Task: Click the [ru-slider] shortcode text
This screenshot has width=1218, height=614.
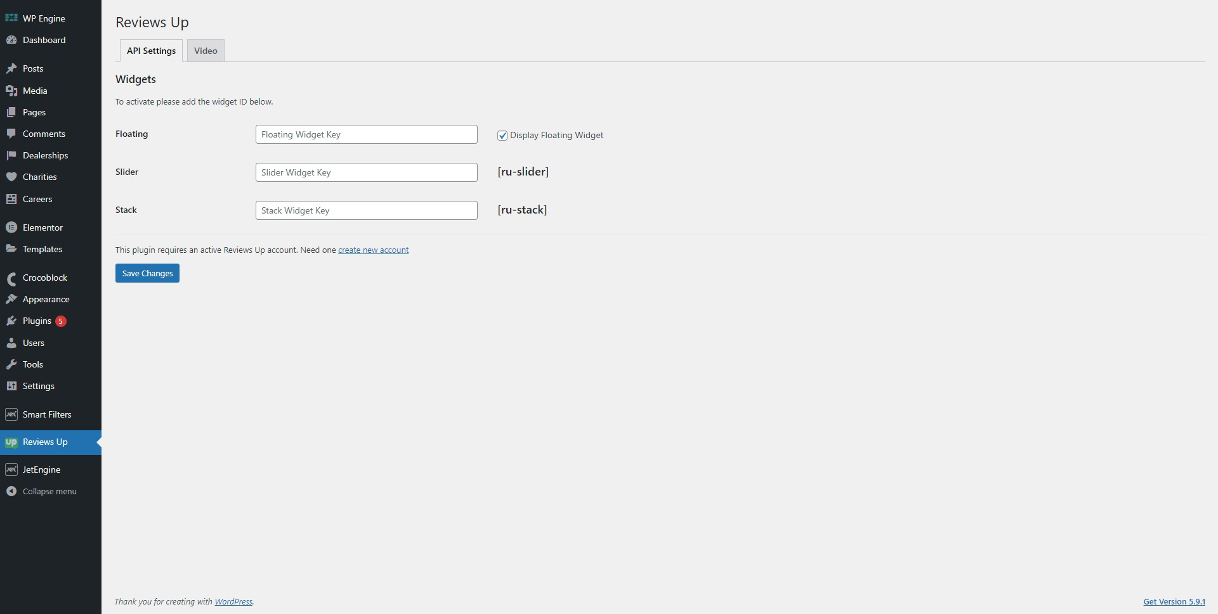Action: [523, 172]
